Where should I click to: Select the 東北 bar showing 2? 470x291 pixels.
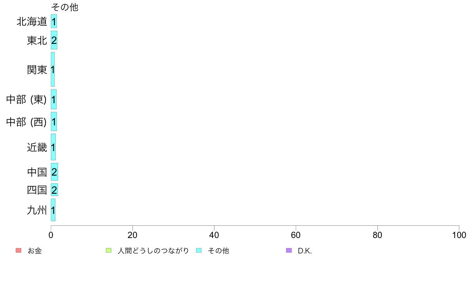click(54, 40)
